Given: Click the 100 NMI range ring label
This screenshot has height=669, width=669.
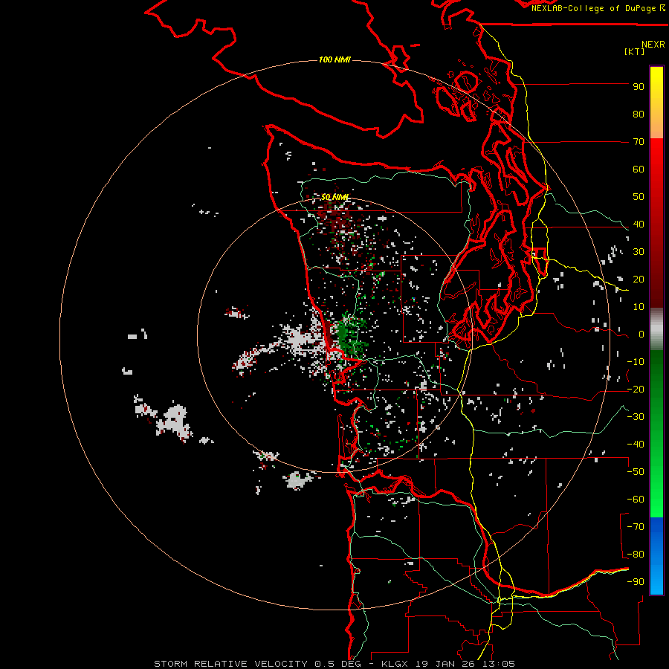Looking at the screenshot, I should [334, 59].
